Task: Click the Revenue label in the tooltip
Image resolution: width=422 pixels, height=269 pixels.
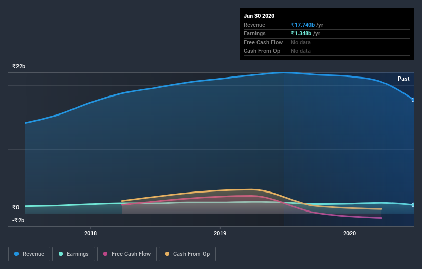Action: tap(254, 25)
